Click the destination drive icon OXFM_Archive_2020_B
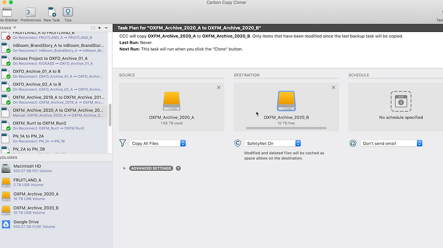 pos(286,101)
